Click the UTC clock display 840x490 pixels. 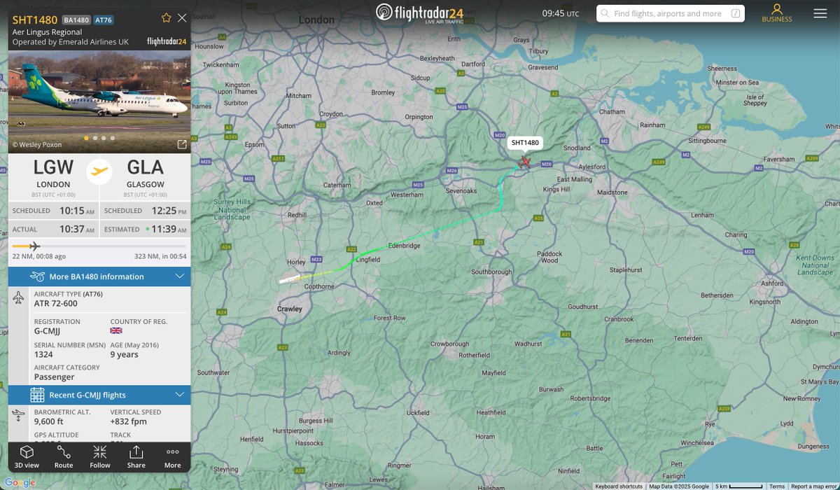[561, 13]
